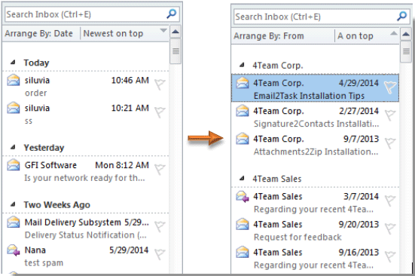The height and width of the screenshot is (276, 415).
Task: Toggle the Newest on top sort order
Action: (124, 33)
